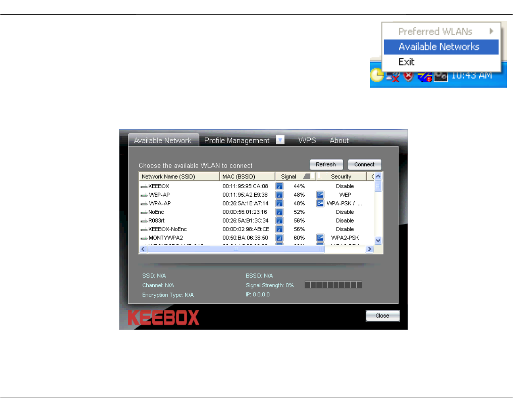
Task: Click the red security shield tray icon
Action: [x=409, y=76]
